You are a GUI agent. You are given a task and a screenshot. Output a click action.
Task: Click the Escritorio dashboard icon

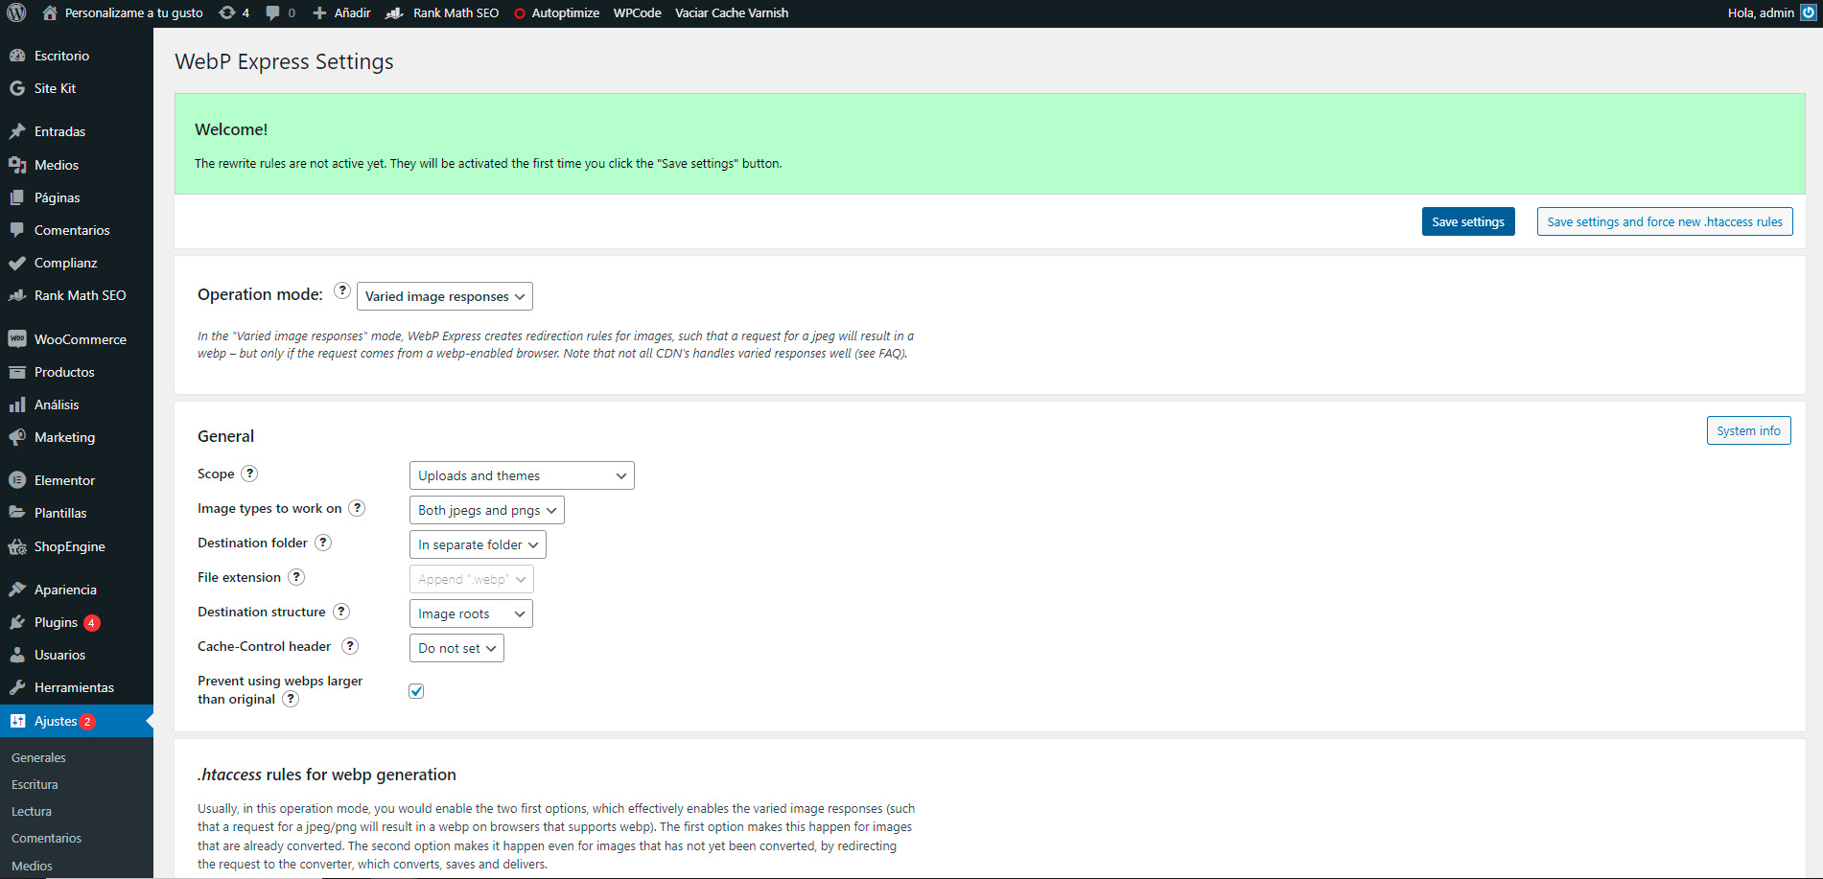[x=17, y=56]
